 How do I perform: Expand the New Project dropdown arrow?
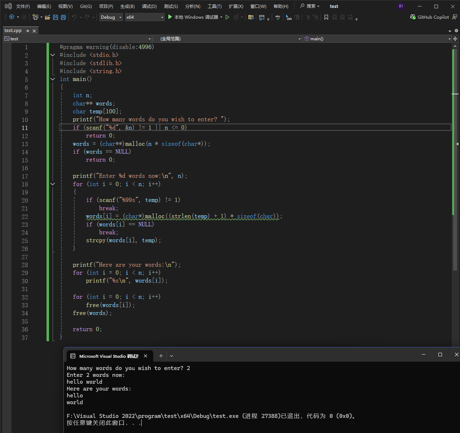click(41, 17)
